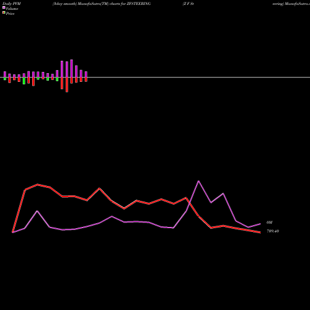Click the '0M' volume value label

click(269, 223)
